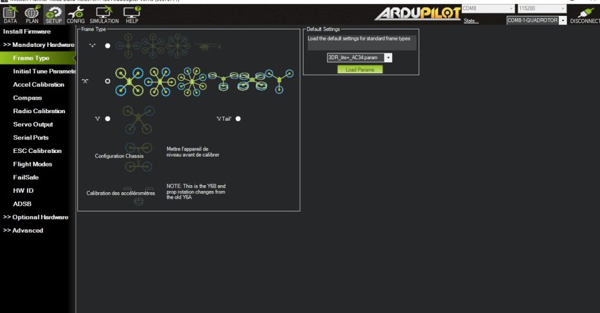Go to the Radio Calibration page
The image size is (600, 313).
[39, 111]
